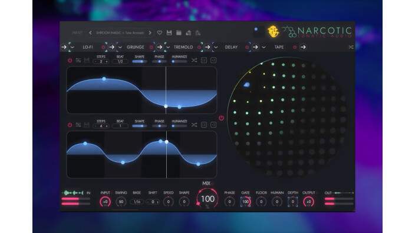The width and height of the screenshot is (415, 233).
Task: Increase SHIFT value with plus
Action: click(158, 202)
